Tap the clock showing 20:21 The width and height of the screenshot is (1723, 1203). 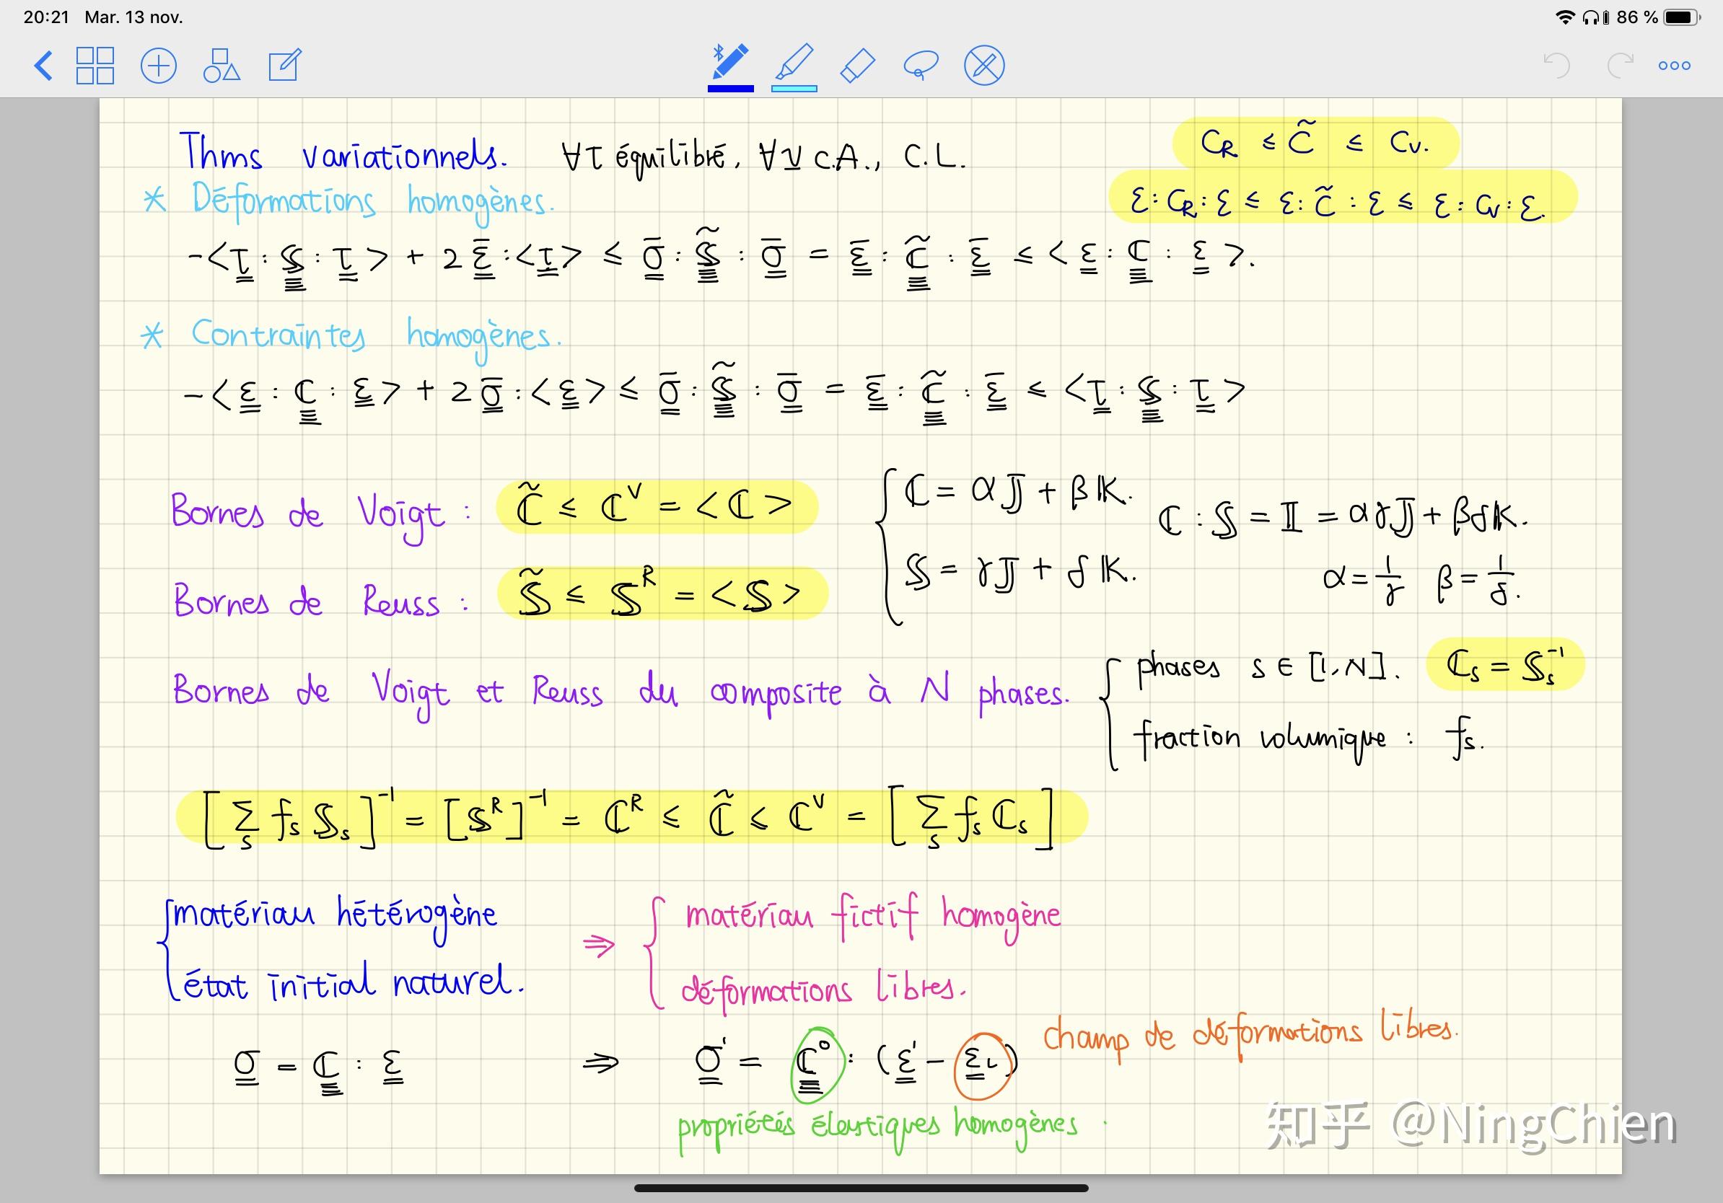click(x=45, y=17)
